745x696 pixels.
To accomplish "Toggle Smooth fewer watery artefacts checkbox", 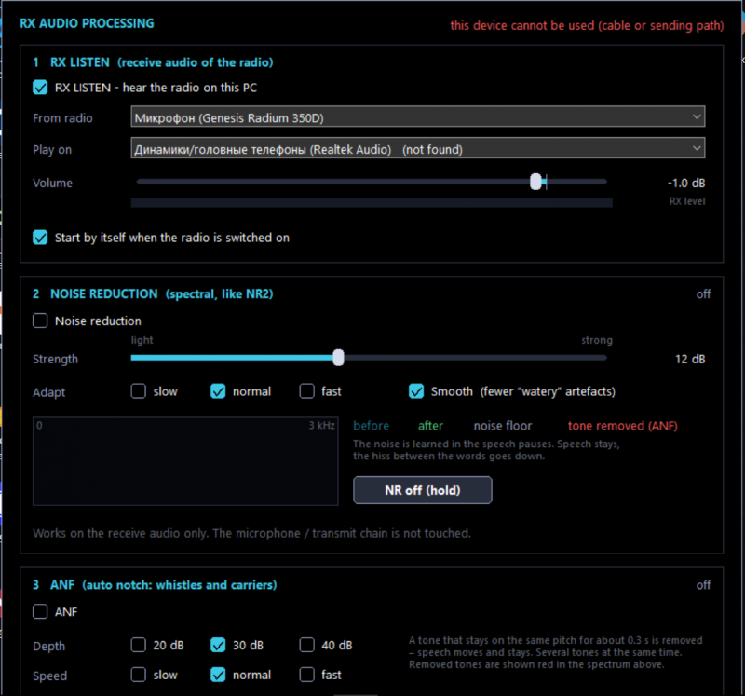I will [x=416, y=391].
